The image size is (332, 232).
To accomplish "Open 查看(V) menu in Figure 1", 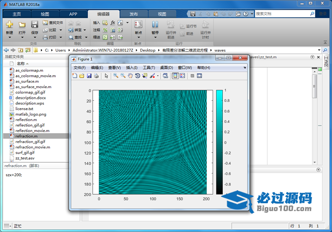I will (115, 68).
